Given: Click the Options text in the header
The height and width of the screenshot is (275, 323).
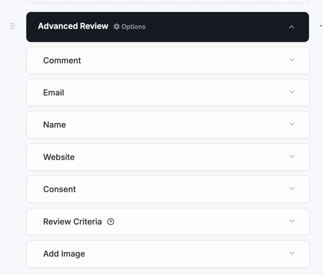Looking at the screenshot, I should (133, 27).
